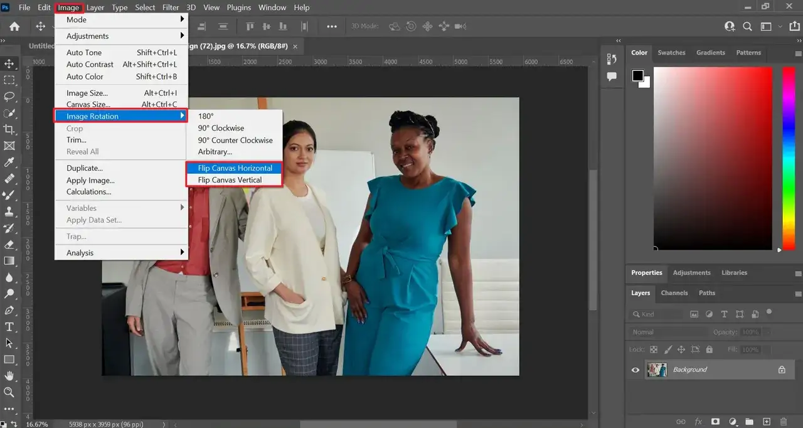803x428 pixels.
Task: Click the foreground color swatch in Color panel
Action: tap(638, 76)
